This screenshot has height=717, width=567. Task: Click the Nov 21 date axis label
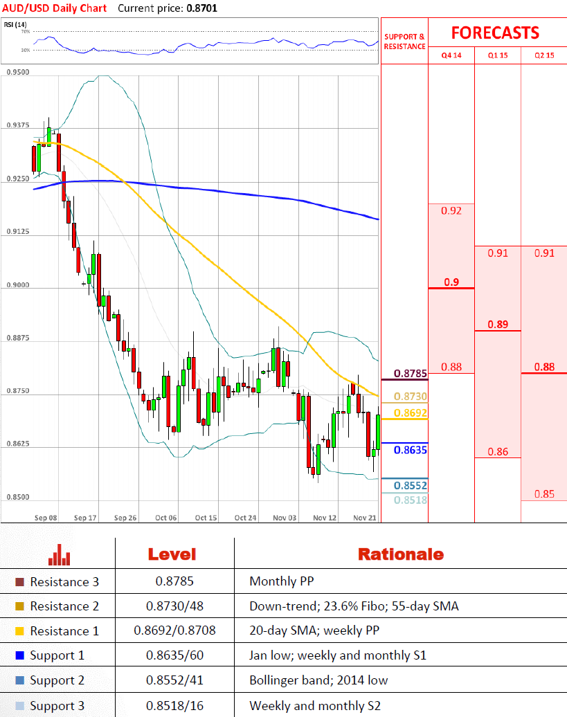pos(365,518)
